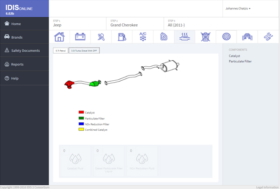The width and height of the screenshot is (280, 189).
Task: Click the red Catalyst legend swatch
Action: 81,112
